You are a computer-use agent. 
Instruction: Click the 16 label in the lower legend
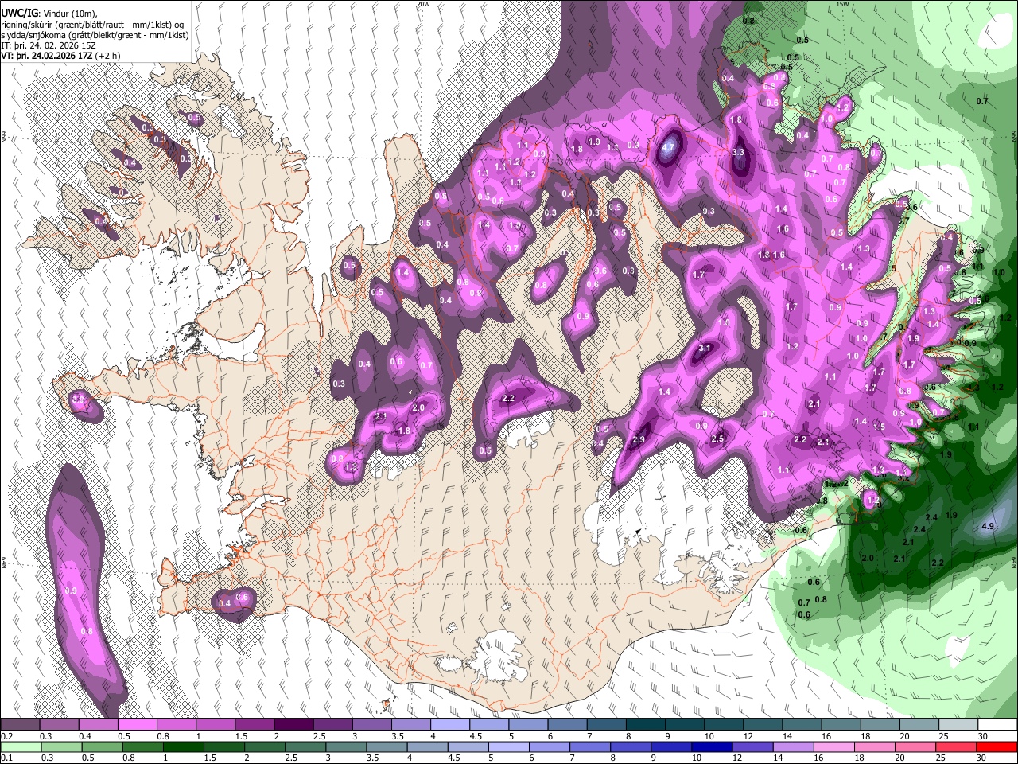(x=818, y=758)
